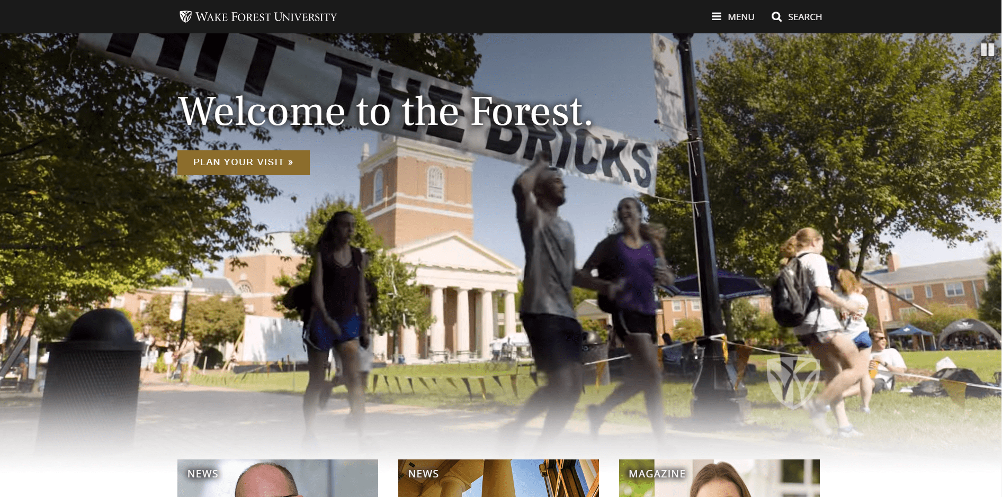1002x497 pixels.
Task: Click the shield icon beside university wordmark
Action: point(185,16)
